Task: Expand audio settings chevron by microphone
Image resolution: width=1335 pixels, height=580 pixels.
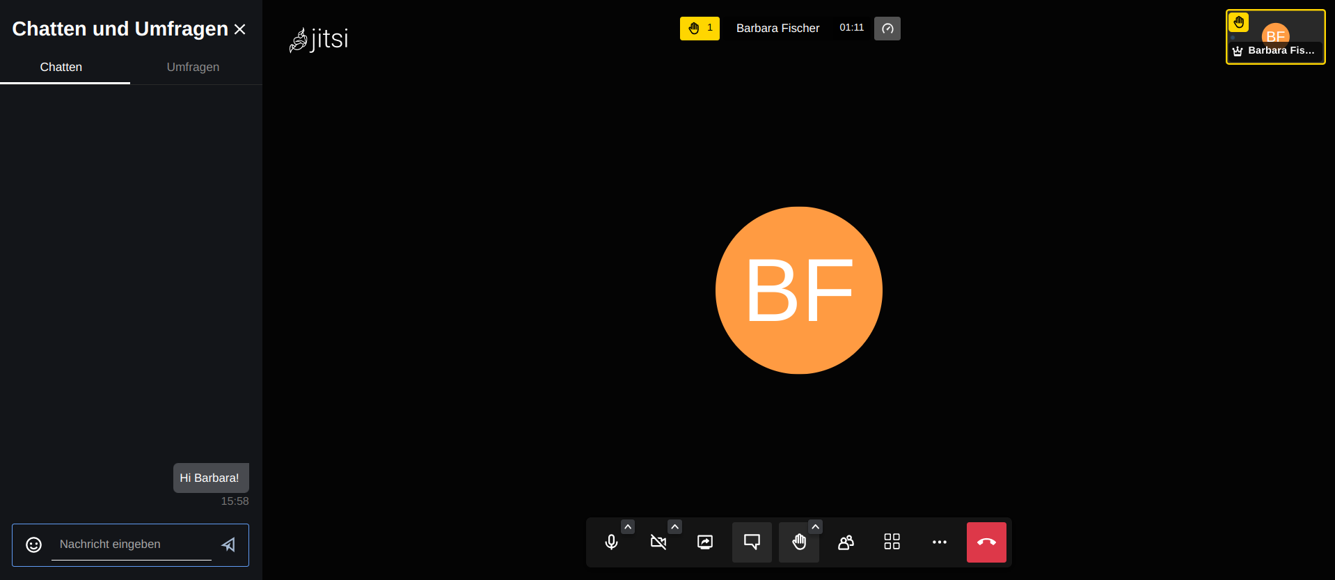Action: pyautogui.click(x=628, y=527)
